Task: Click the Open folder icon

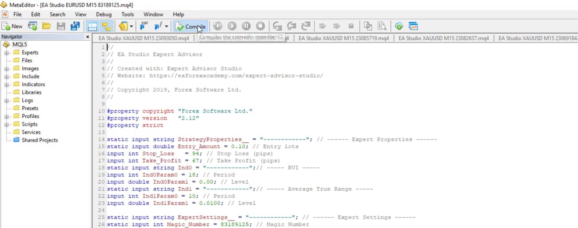Action: coord(46,27)
